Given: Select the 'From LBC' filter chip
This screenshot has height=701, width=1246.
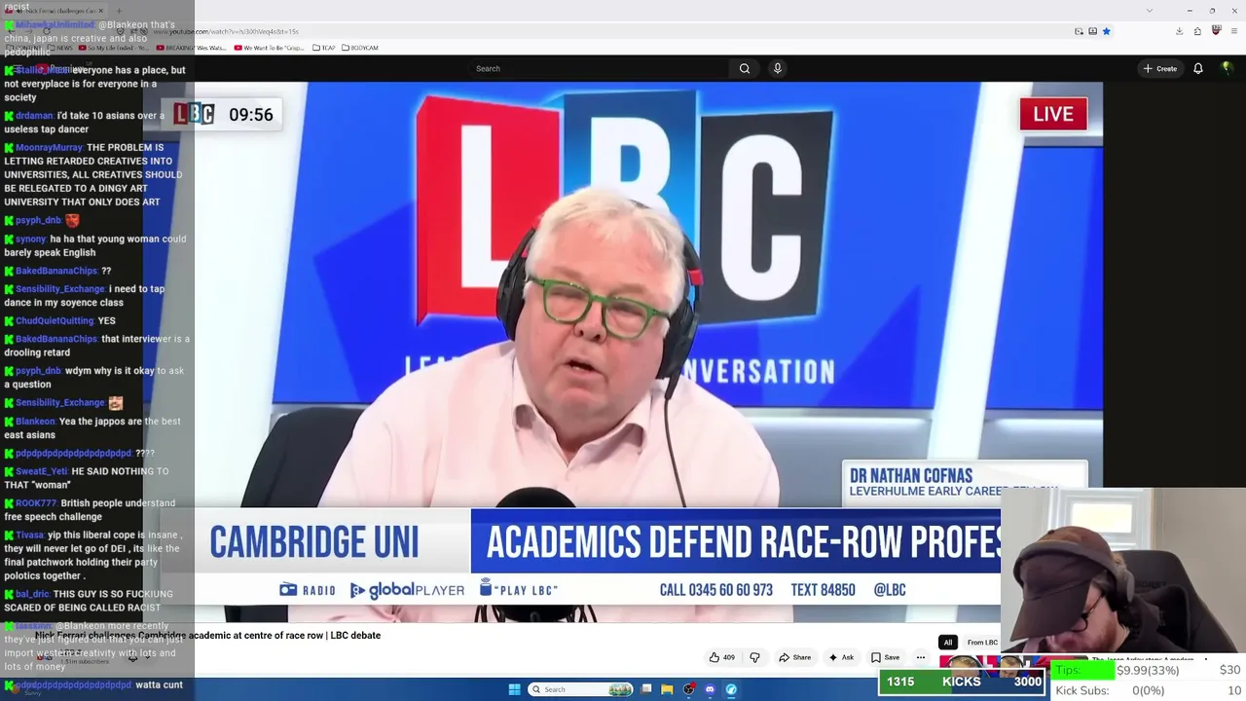Looking at the screenshot, I should [x=982, y=643].
